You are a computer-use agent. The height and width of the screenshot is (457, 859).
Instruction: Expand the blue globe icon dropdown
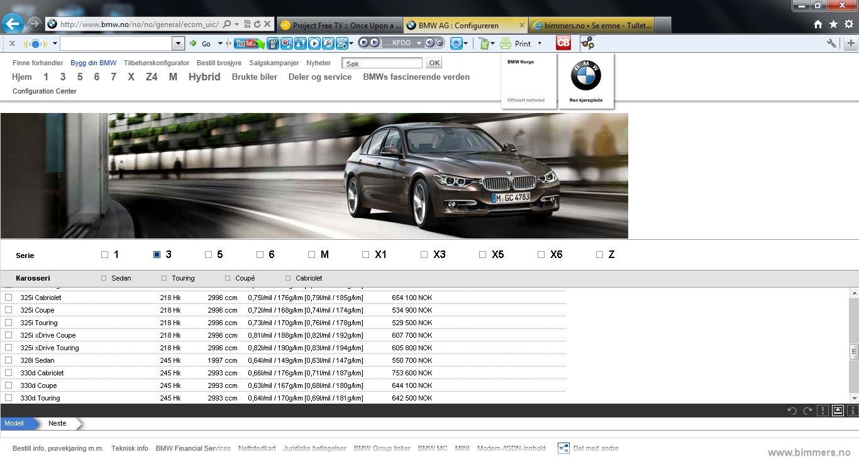(467, 43)
